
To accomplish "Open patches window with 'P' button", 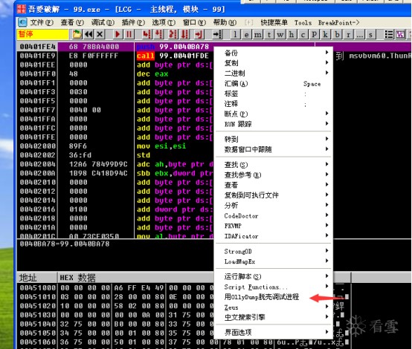I will coord(314,34).
